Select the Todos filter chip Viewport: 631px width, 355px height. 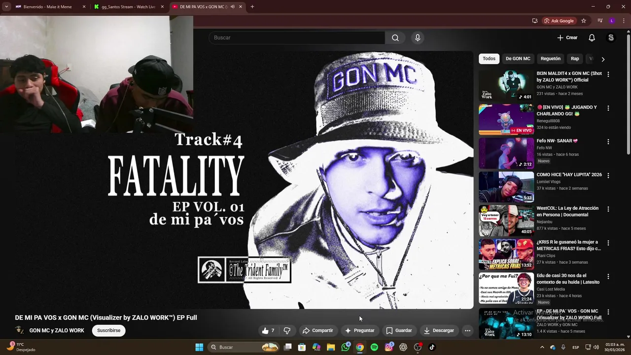(x=489, y=59)
